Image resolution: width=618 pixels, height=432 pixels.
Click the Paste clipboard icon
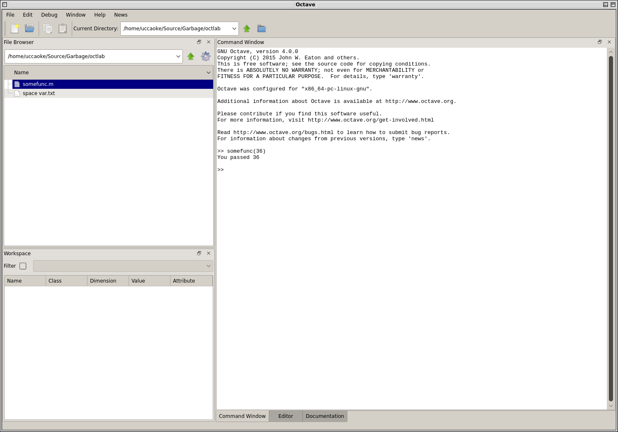click(x=63, y=29)
